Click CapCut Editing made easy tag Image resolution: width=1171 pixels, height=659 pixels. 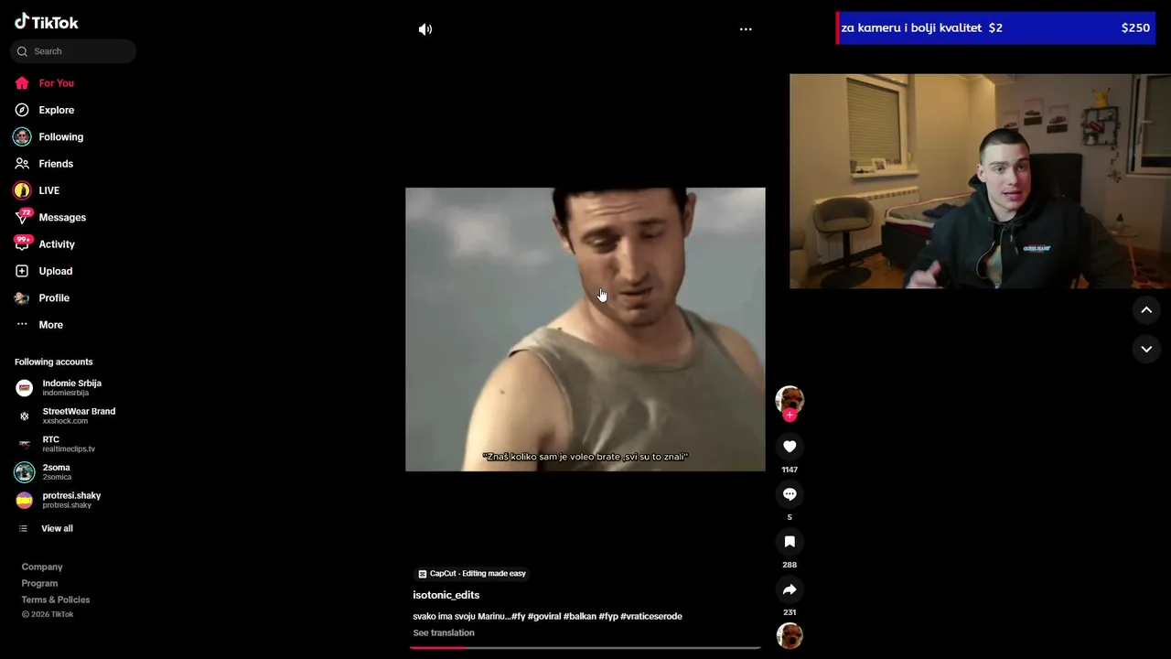tap(472, 574)
